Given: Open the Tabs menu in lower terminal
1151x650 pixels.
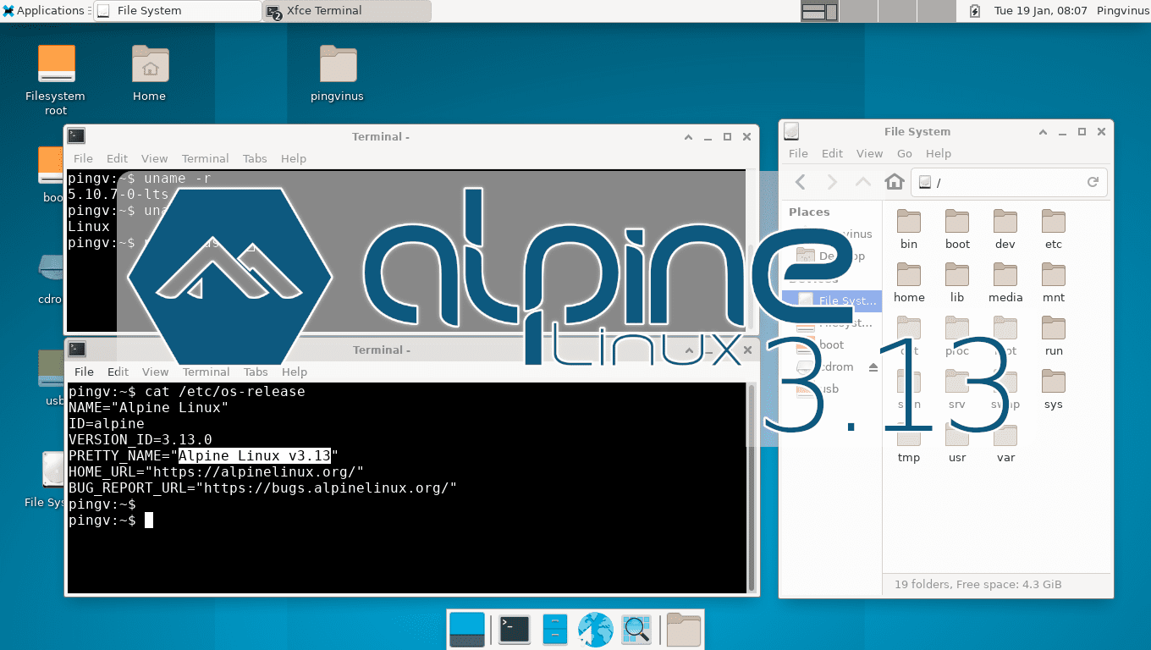Looking at the screenshot, I should click(256, 372).
